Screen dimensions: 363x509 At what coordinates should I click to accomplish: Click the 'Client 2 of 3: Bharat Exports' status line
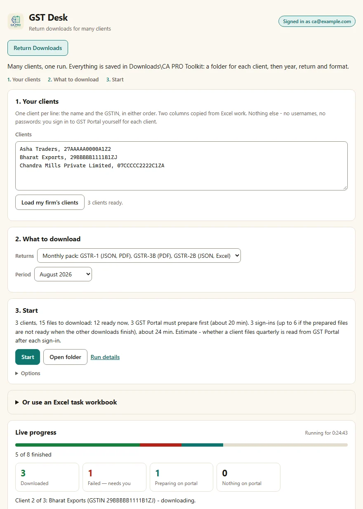coord(105,500)
